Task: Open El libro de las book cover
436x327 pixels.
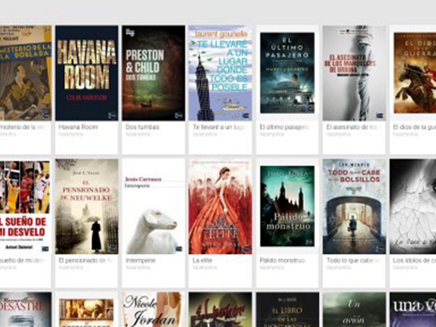Action: [x=287, y=310]
